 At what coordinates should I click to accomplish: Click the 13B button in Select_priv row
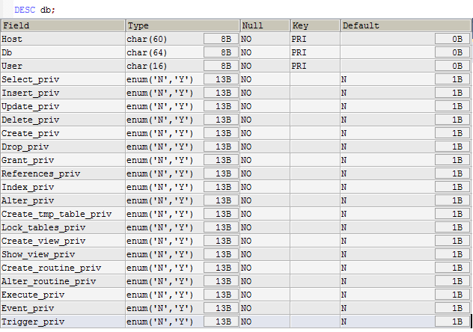tap(221, 79)
